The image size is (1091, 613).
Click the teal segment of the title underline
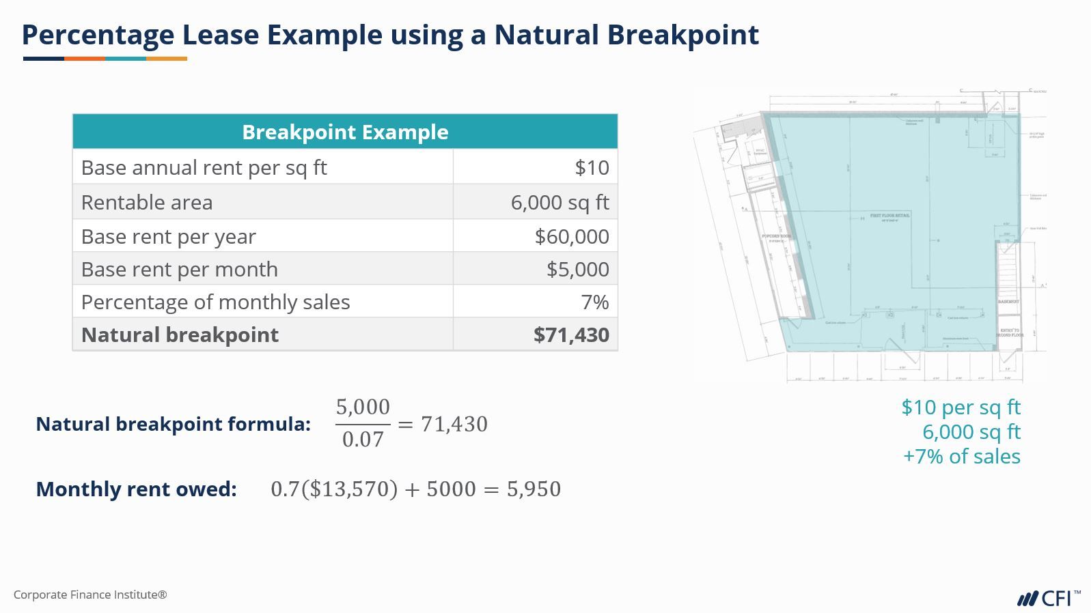point(126,59)
